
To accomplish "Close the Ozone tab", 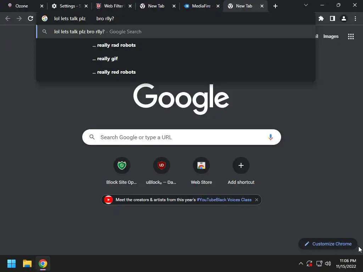I will click(42, 6).
